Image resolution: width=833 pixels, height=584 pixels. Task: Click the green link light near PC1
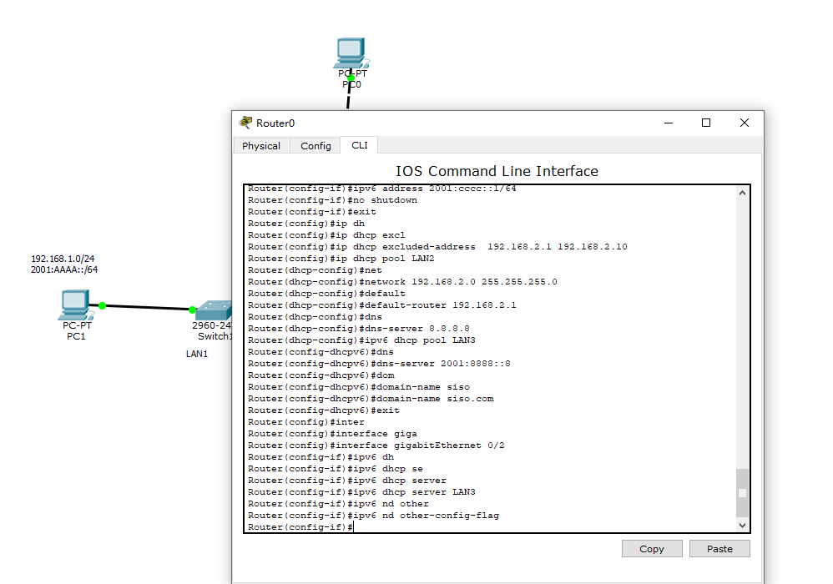coord(102,305)
